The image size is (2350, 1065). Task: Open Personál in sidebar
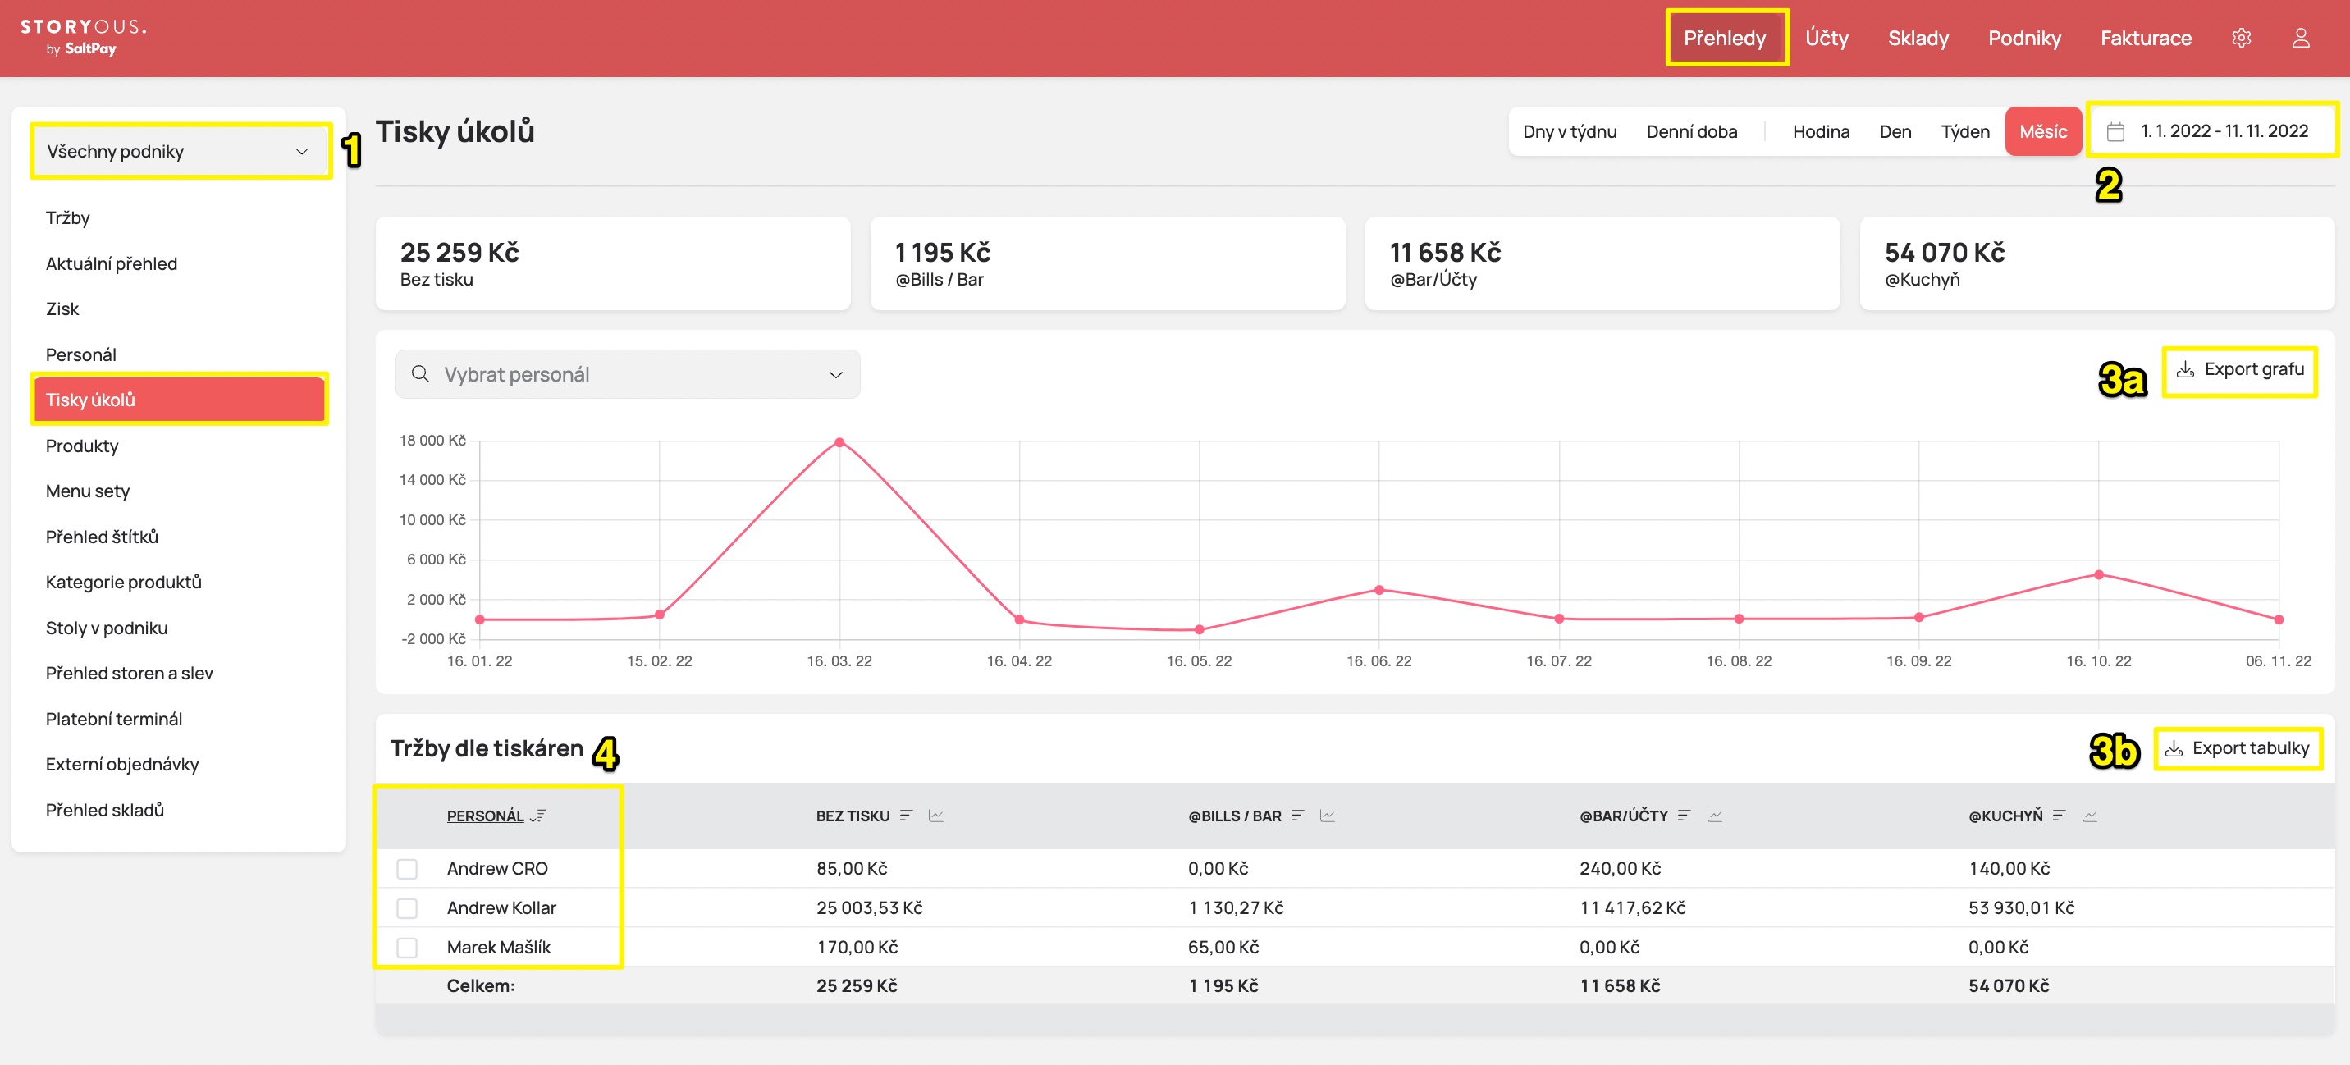tap(80, 354)
